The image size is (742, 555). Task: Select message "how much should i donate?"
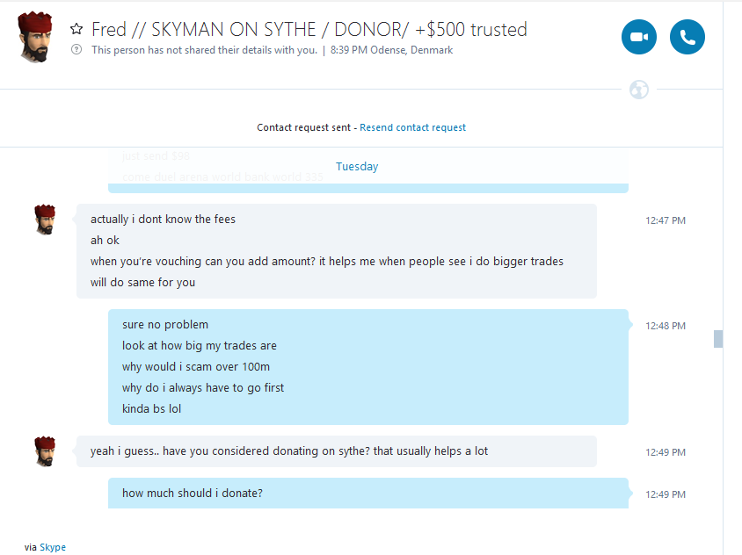pyautogui.click(x=193, y=493)
